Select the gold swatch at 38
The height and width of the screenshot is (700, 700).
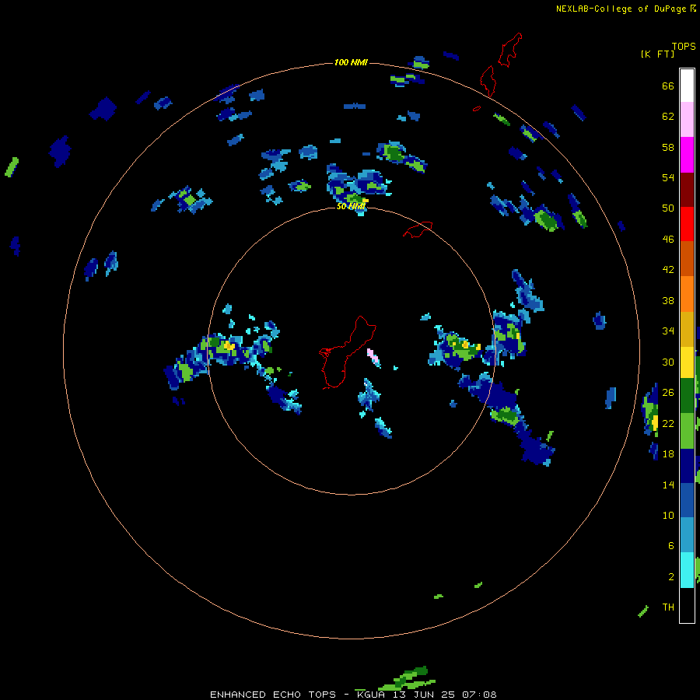click(687, 329)
